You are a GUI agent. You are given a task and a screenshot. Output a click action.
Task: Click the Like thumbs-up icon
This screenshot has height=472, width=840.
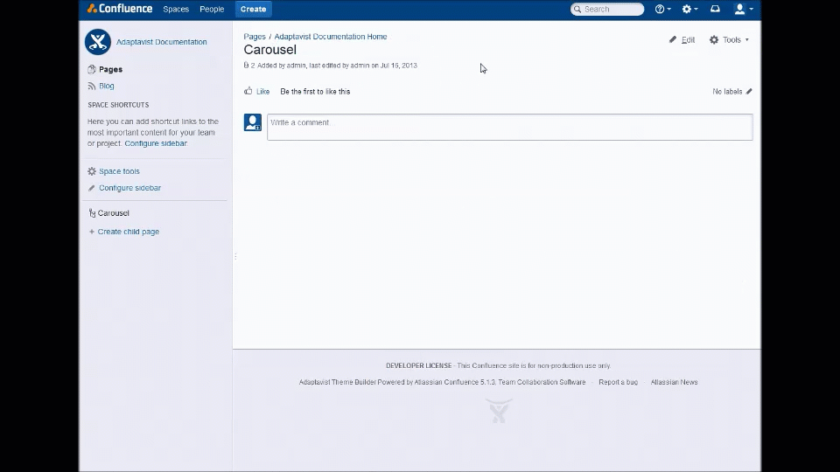248,91
